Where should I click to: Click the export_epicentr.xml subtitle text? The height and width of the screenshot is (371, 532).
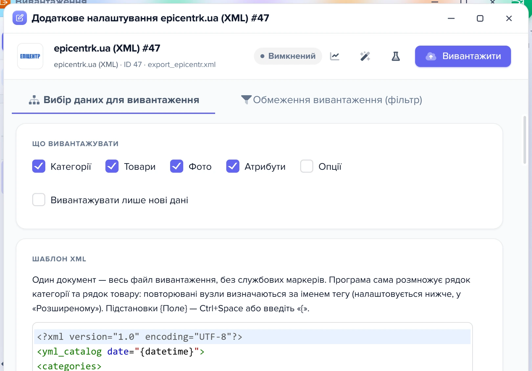182,64
